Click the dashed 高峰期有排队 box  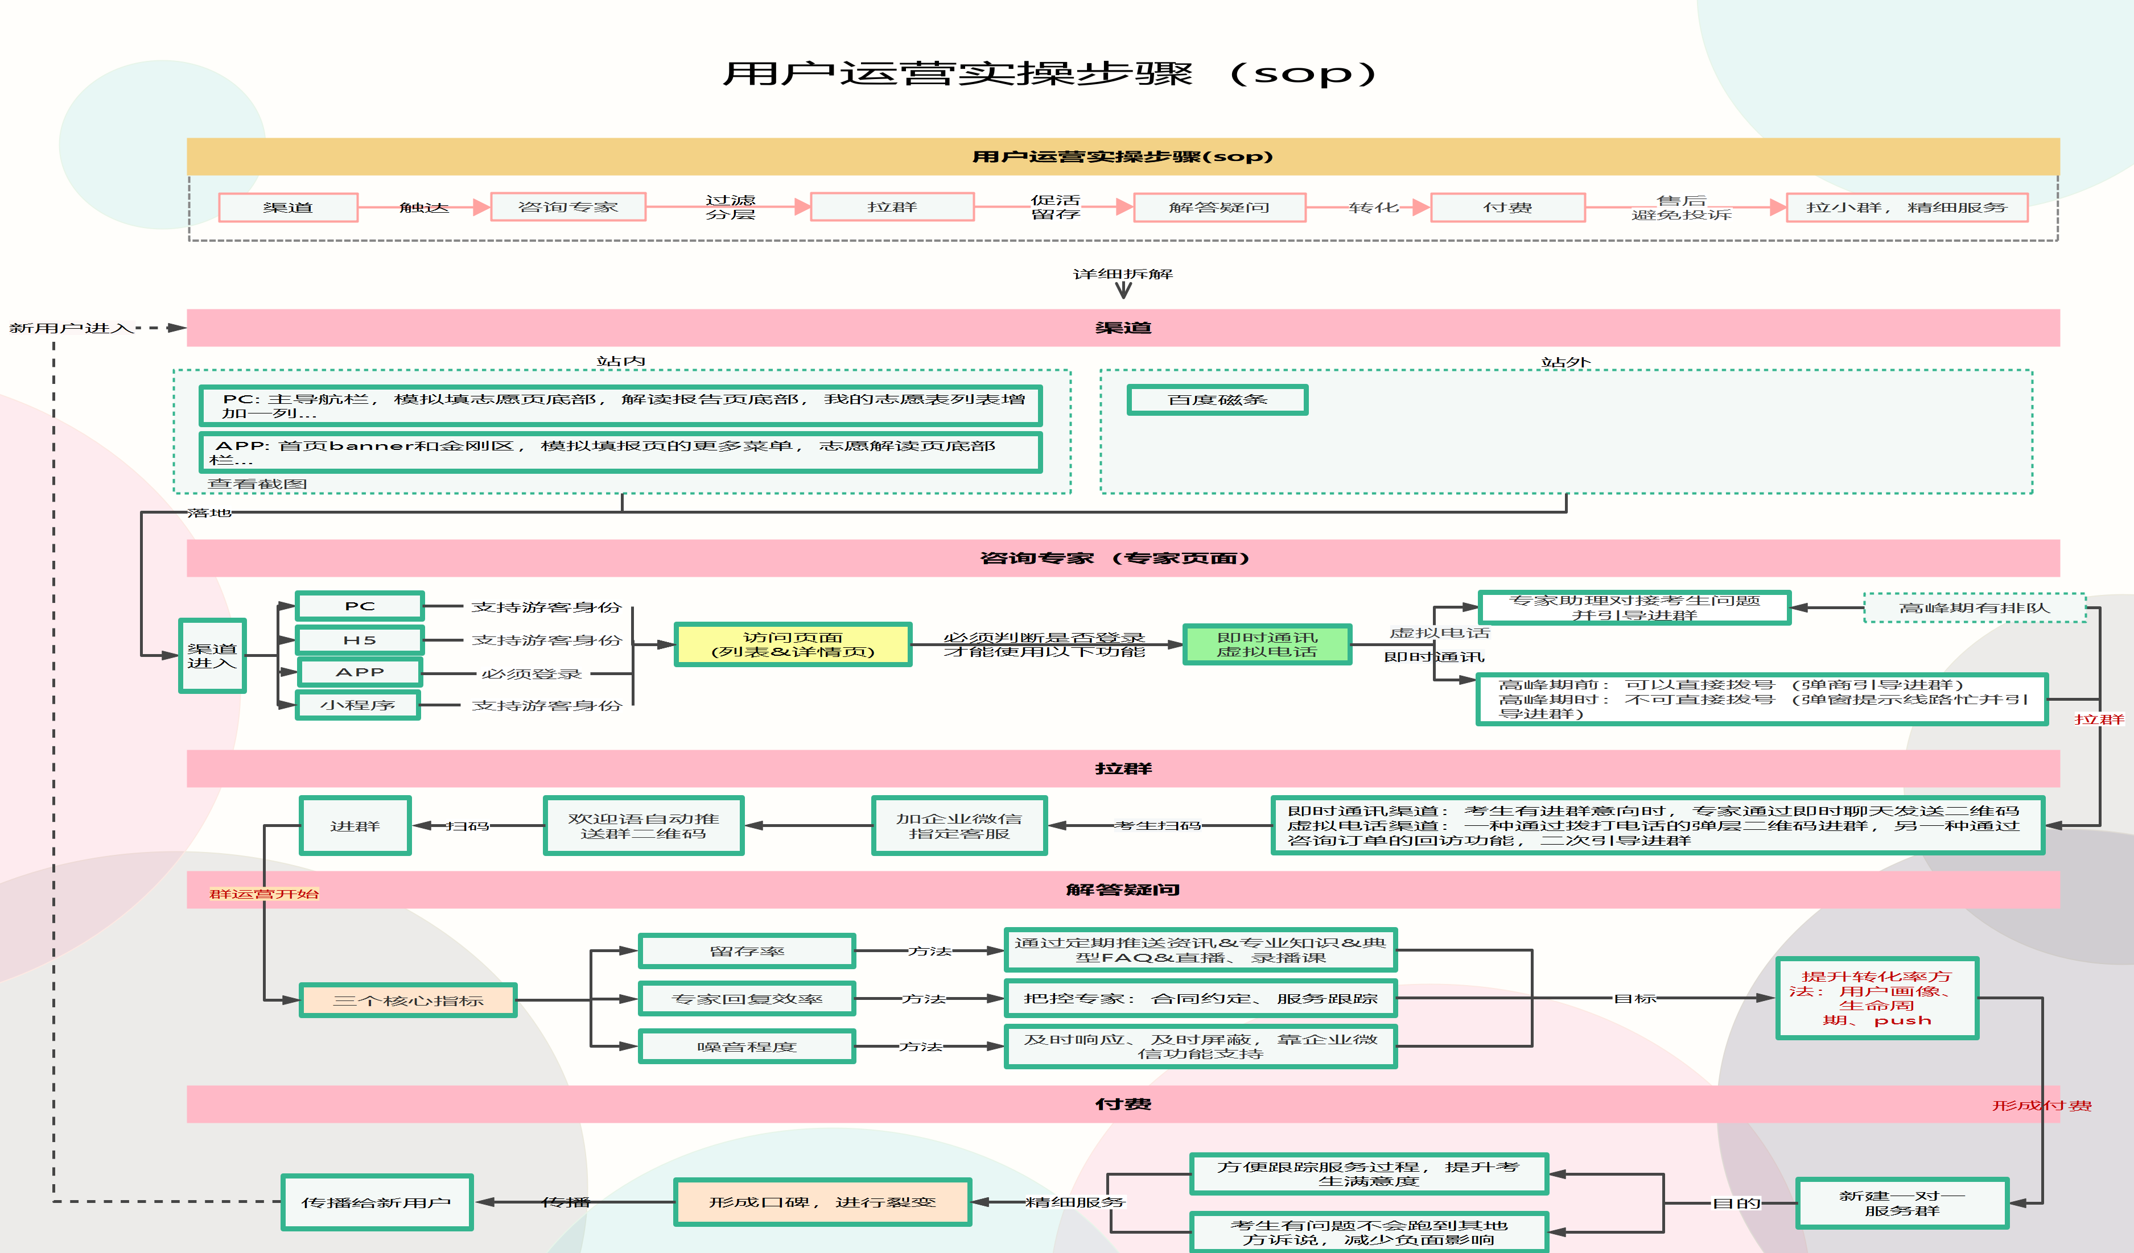click(x=1974, y=608)
